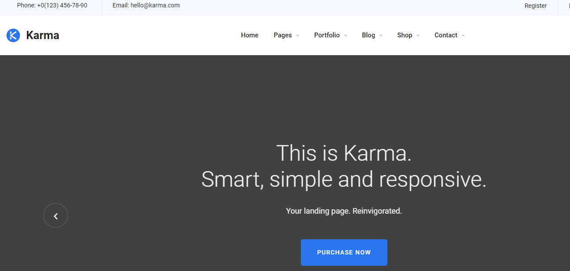
Task: Click the blue Karma logo icon
Action: (x=13, y=35)
